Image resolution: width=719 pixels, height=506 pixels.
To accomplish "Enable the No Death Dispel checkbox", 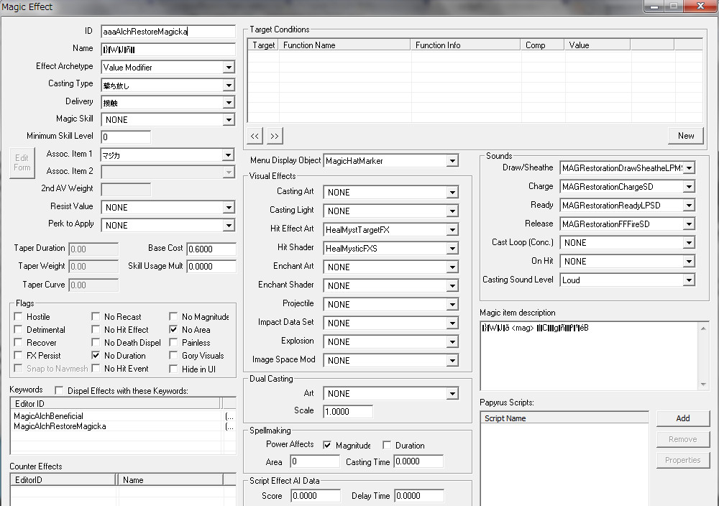I will pos(96,342).
